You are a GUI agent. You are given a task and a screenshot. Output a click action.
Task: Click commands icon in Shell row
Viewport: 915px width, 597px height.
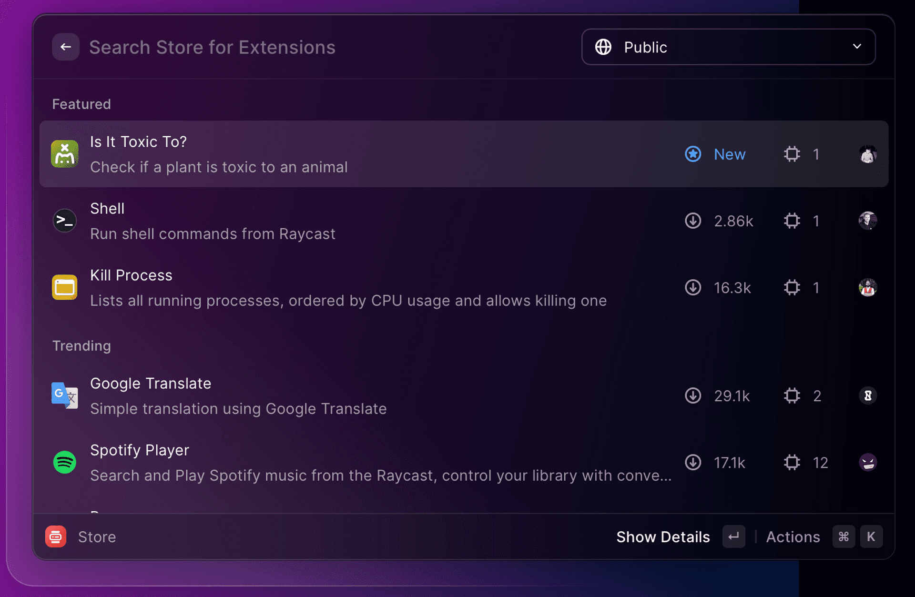click(792, 221)
